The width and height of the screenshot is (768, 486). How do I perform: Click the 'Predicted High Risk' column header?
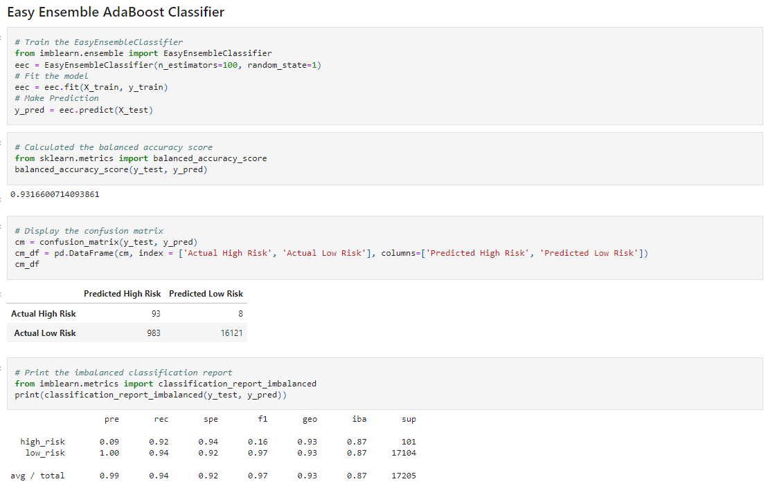point(122,294)
